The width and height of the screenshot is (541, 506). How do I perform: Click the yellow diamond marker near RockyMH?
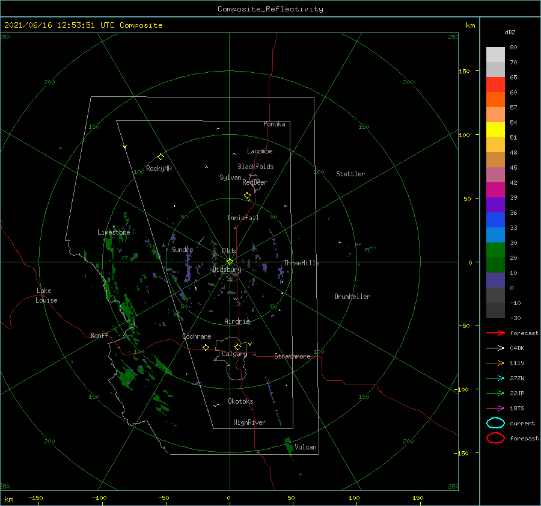(160, 157)
